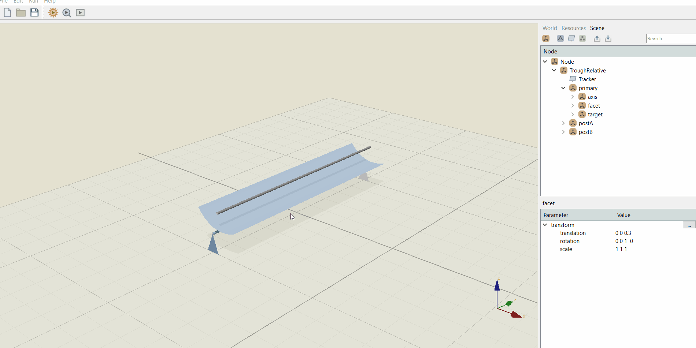This screenshot has height=348, width=696.
Task: Open a file via folder icon
Action: click(x=21, y=13)
